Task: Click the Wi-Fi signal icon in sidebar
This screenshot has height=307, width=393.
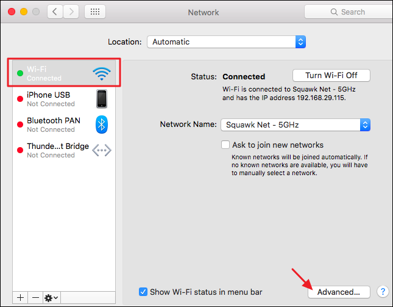Action: [102, 74]
